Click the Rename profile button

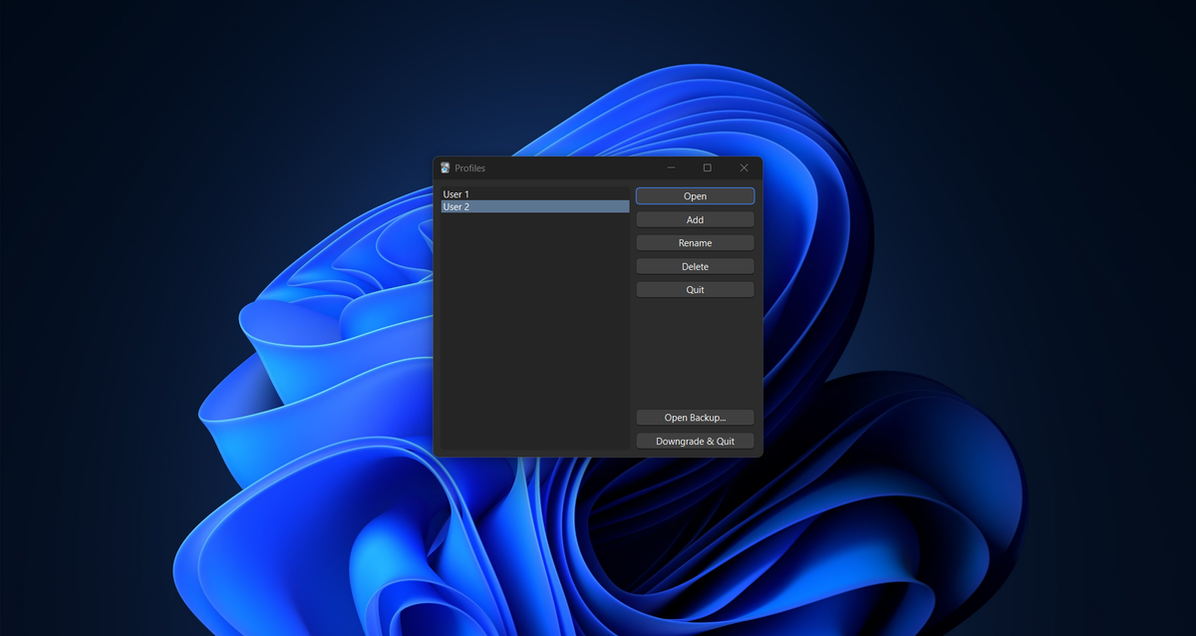point(695,243)
